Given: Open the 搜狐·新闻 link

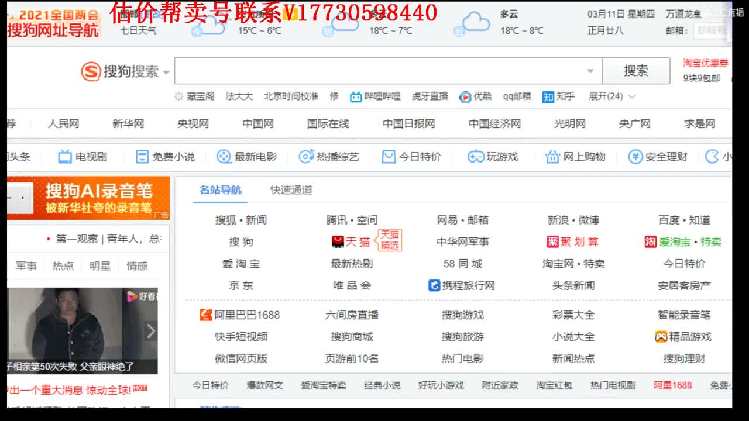Looking at the screenshot, I should click(241, 220).
